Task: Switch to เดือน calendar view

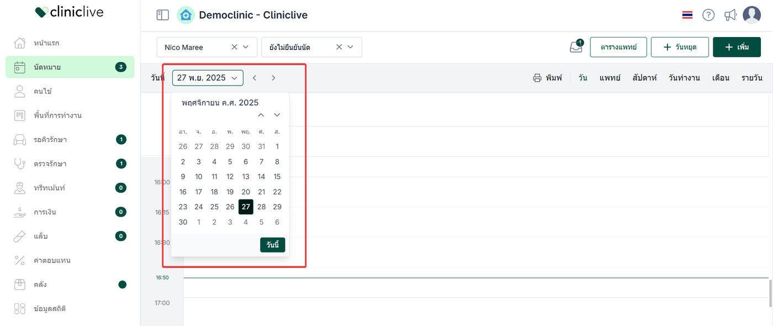Action: 721,78
